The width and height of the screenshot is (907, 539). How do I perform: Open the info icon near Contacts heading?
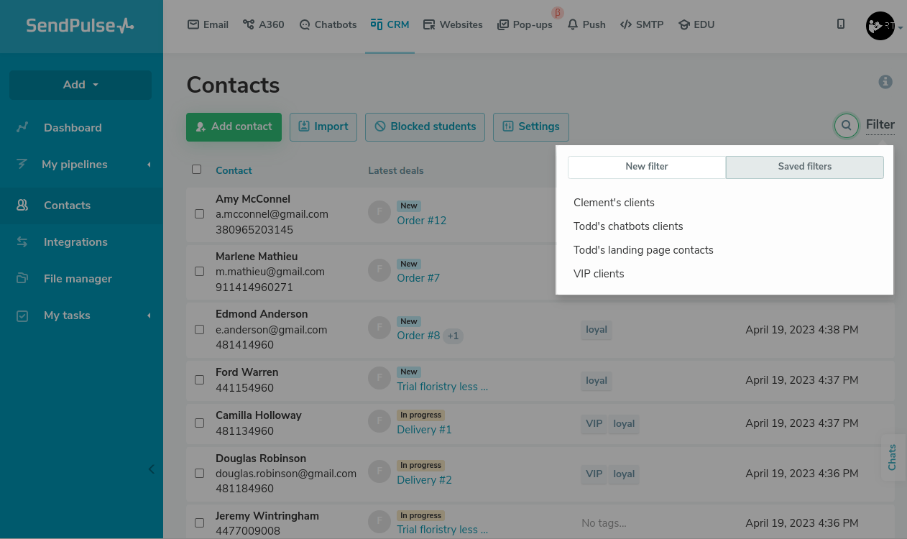(x=885, y=82)
